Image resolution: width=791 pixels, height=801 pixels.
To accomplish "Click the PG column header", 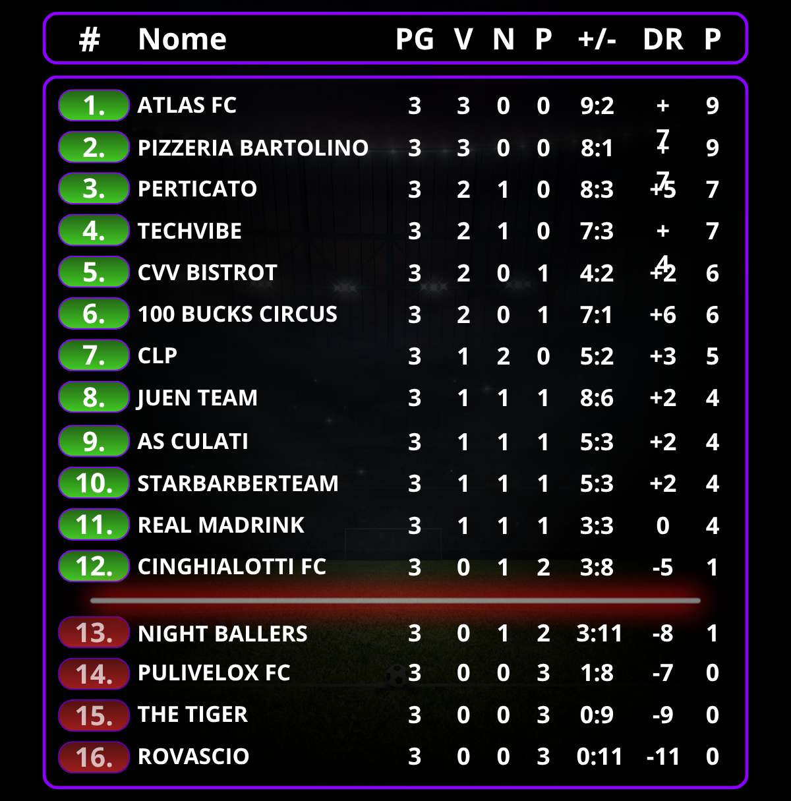I will point(415,40).
